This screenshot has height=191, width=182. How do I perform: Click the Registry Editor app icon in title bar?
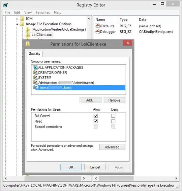point(6,5)
